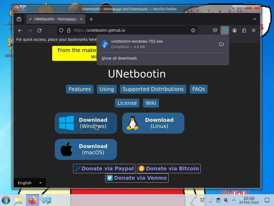Click the padlock site information icon
Viewport: 274px width, 206px height.
(x=69, y=31)
